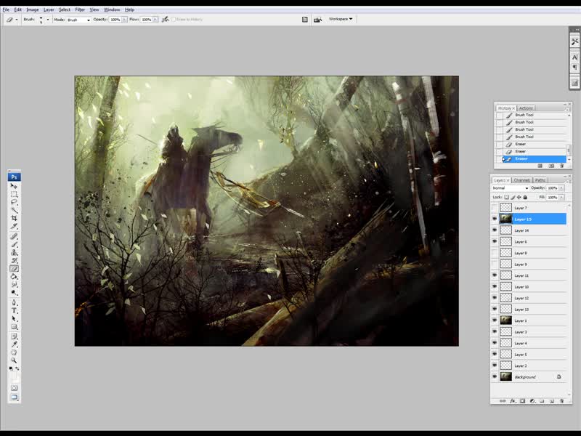Expand the Flow slider arrow
This screenshot has height=436, width=581.
click(155, 20)
